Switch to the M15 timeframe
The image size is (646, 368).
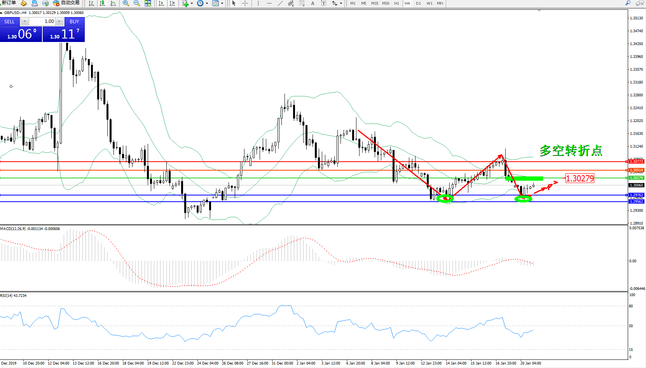coord(374,3)
